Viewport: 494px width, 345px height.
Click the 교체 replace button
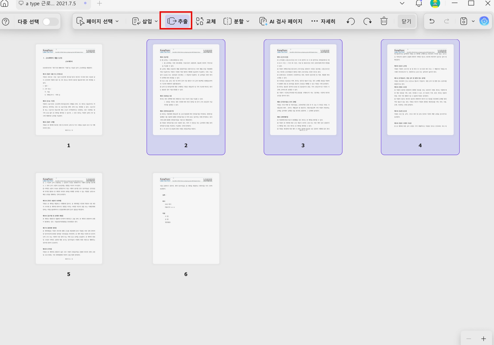[x=206, y=21]
